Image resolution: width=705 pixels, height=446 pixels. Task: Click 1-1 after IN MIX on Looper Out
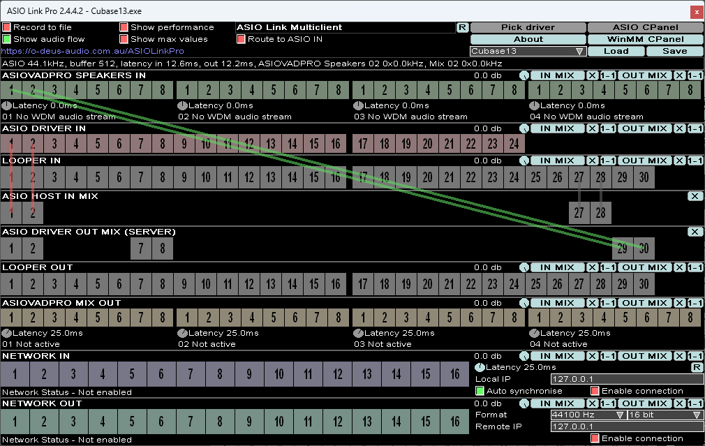608,267
